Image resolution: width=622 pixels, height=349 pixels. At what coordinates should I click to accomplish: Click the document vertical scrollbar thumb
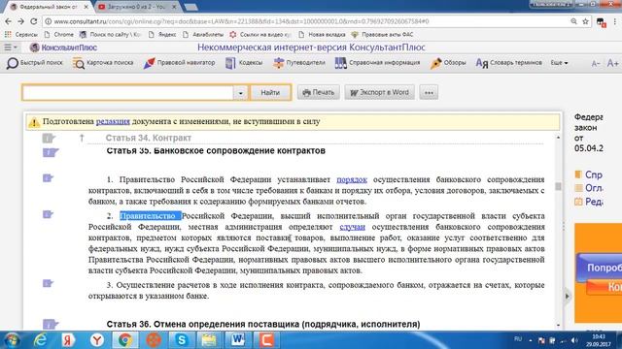pos(558,186)
